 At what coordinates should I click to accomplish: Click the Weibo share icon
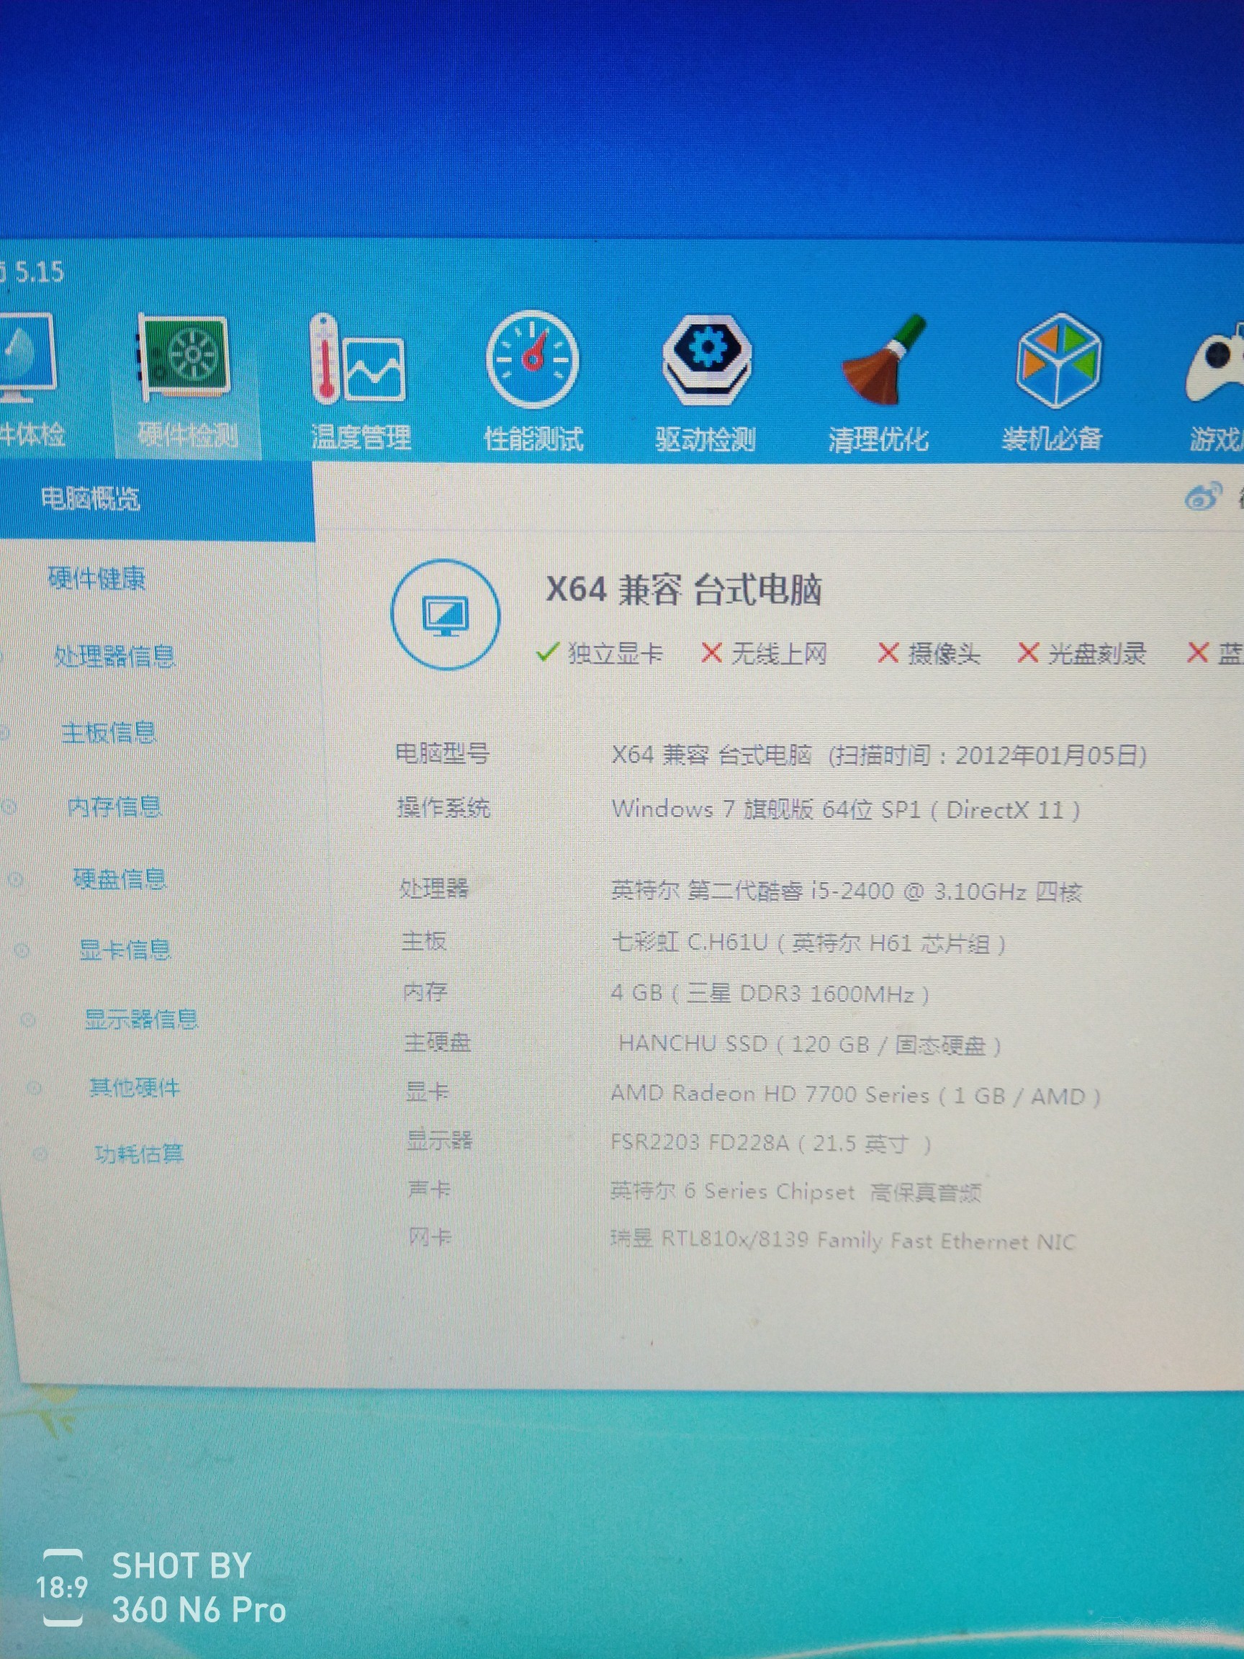pyautogui.click(x=1202, y=495)
